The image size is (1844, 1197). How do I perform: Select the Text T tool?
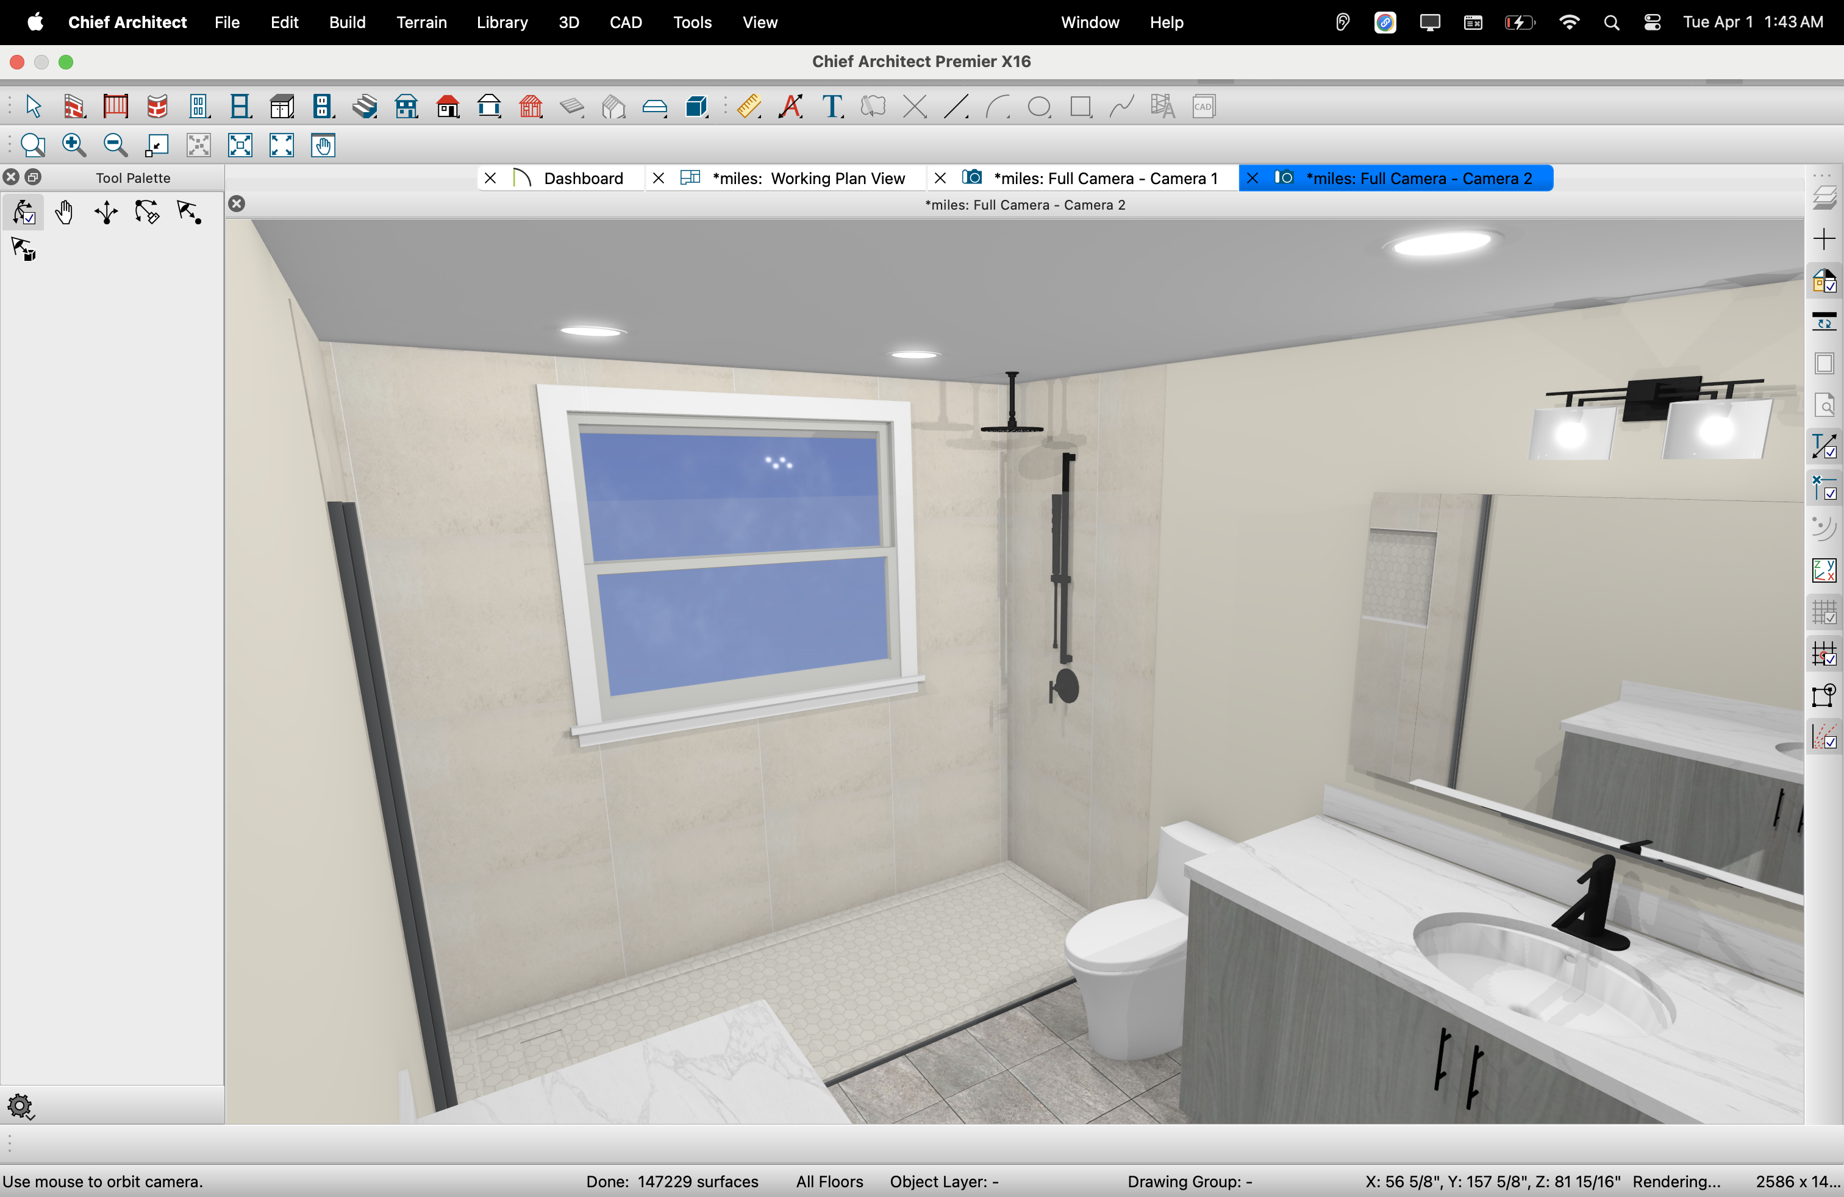point(833,106)
